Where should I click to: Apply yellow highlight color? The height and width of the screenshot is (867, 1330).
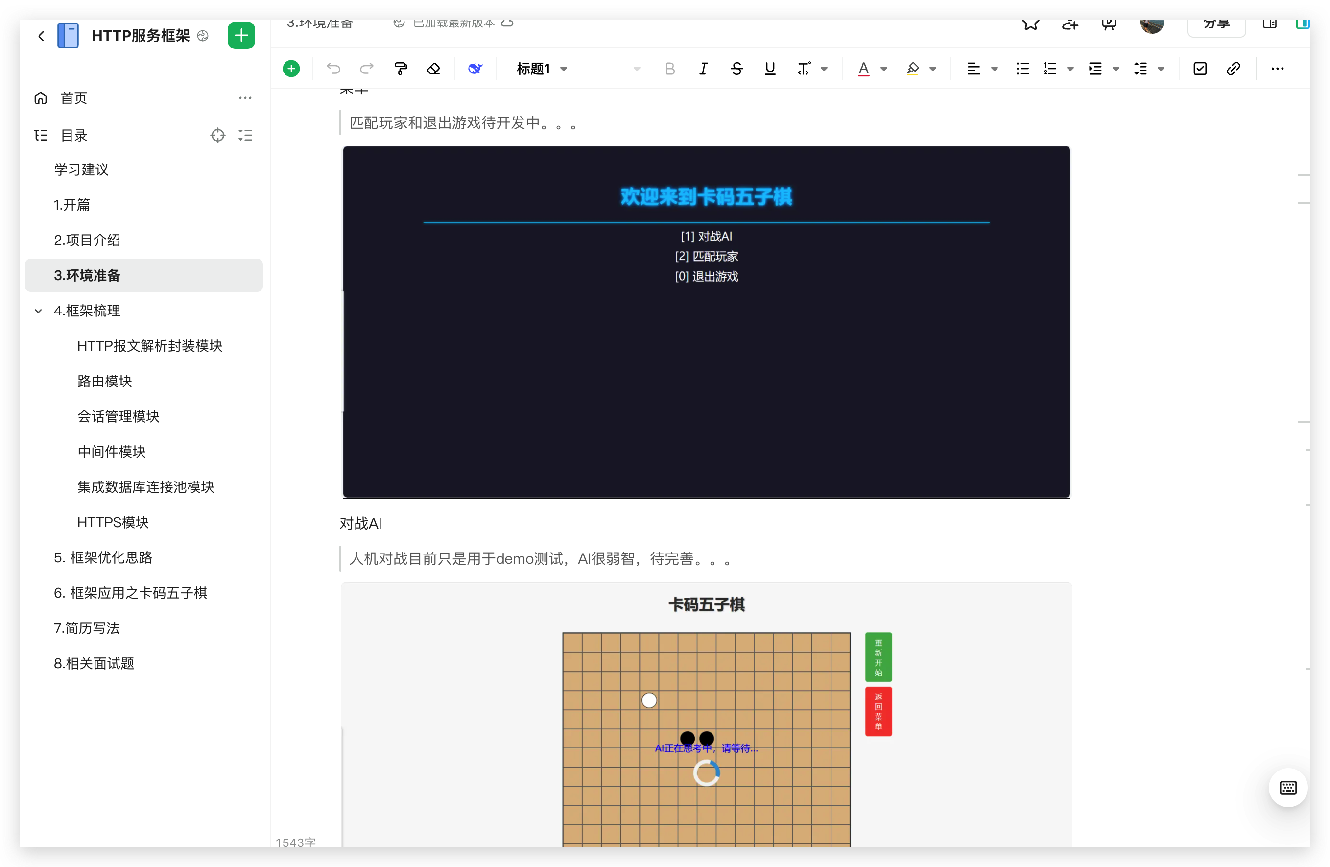pos(913,69)
